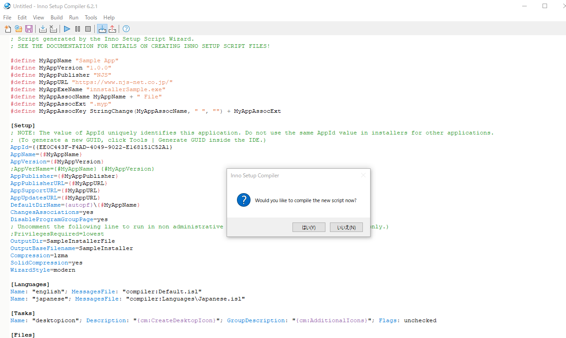
Task: Click the MyAppAssocExt ".myp" define line
Action: point(61,104)
